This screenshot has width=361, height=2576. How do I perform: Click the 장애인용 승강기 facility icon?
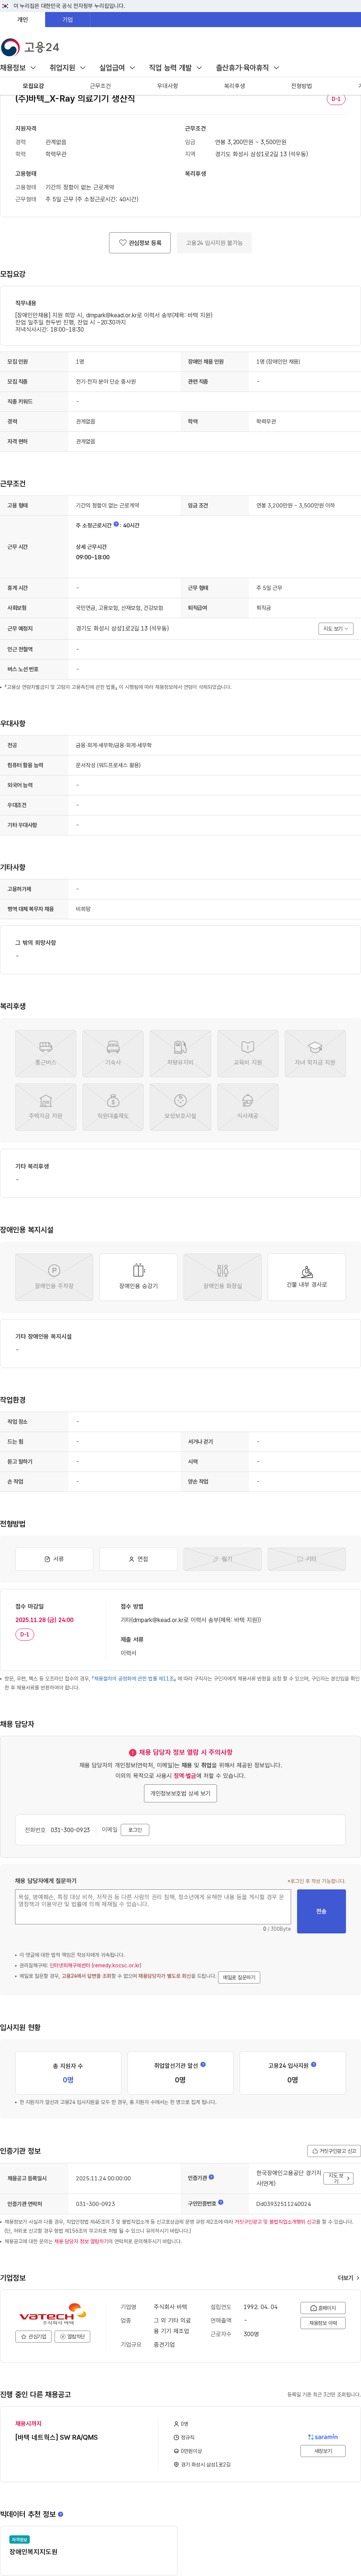(x=138, y=1277)
